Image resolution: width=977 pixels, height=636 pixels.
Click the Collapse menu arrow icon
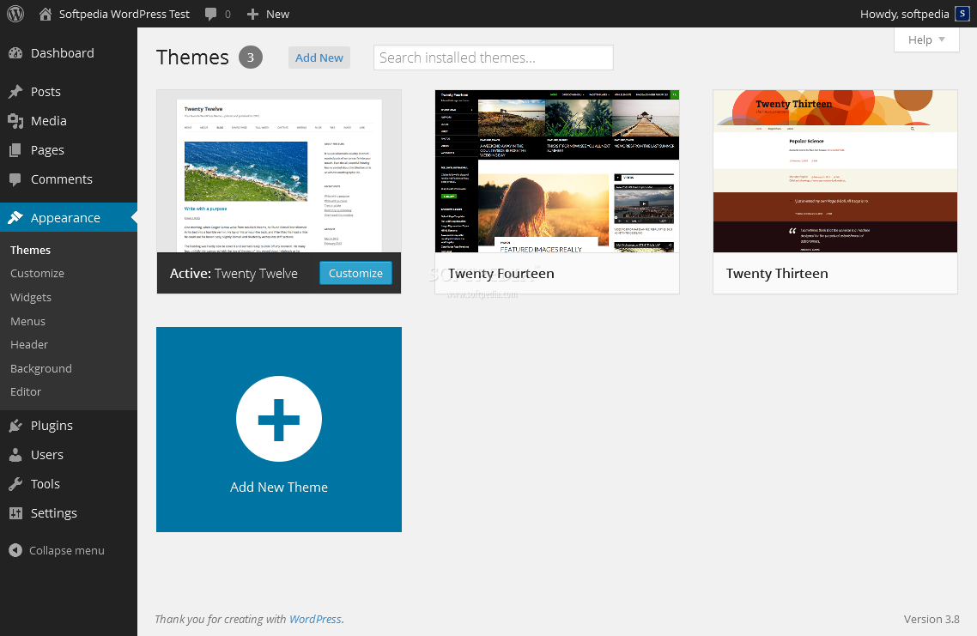(15, 550)
